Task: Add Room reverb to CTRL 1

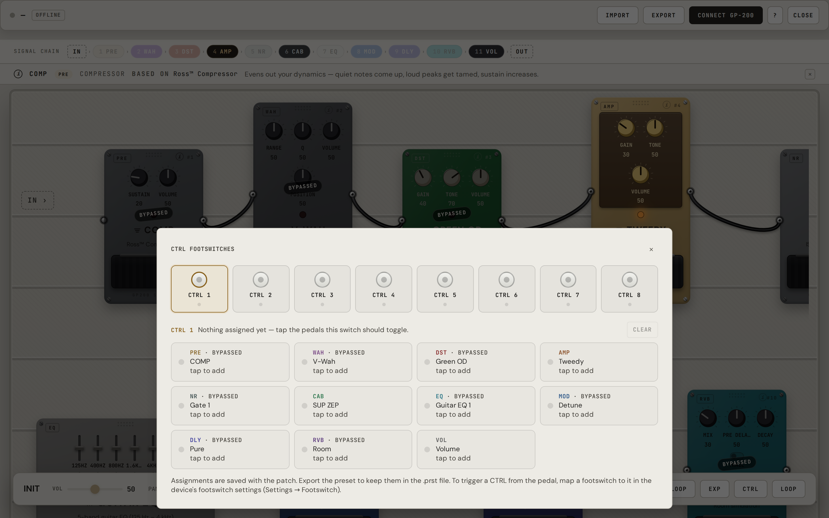Action: point(353,449)
